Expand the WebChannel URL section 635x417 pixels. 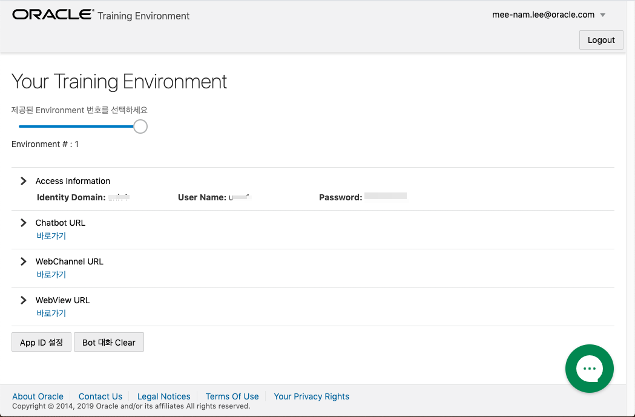24,261
